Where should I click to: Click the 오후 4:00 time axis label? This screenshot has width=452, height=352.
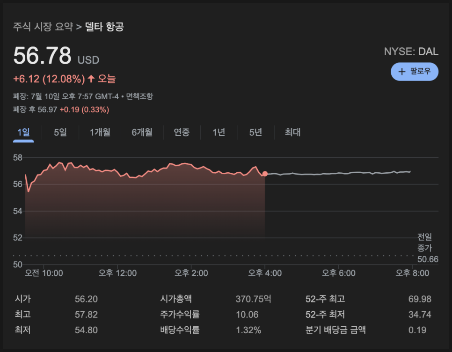tap(265, 273)
